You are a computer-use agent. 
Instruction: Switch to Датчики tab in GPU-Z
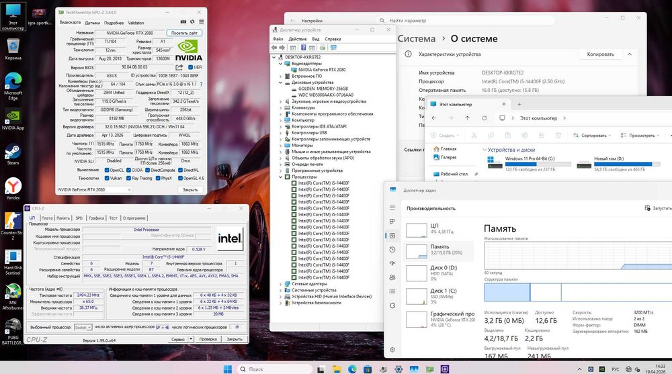click(92, 23)
